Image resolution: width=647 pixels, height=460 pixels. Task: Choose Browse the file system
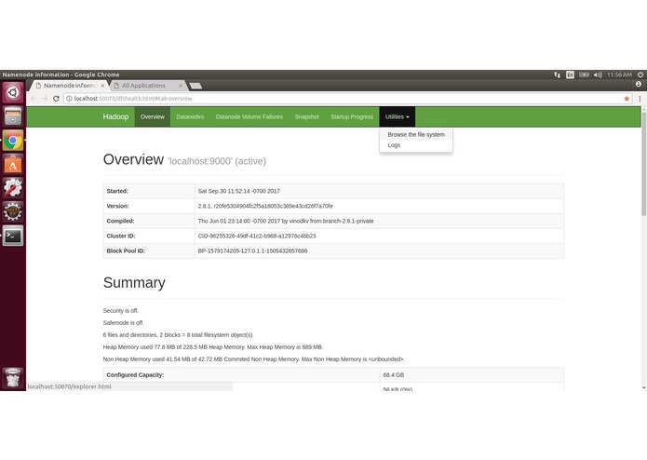click(x=416, y=134)
